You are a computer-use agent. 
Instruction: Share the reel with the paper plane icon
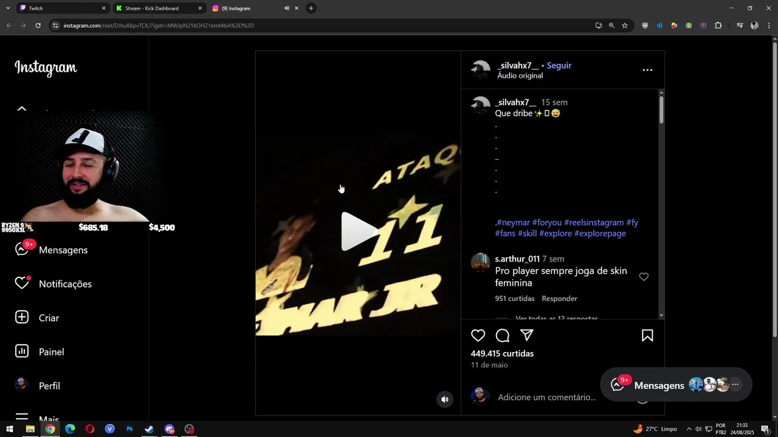(x=526, y=336)
